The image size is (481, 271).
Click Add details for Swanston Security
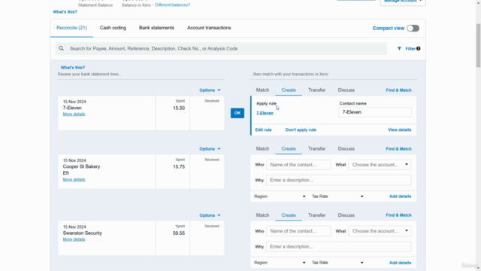click(x=400, y=263)
